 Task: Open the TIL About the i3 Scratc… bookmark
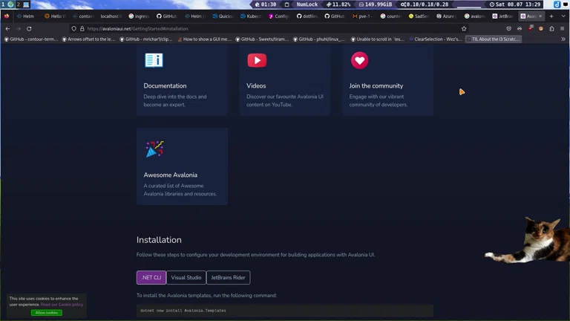click(494, 39)
